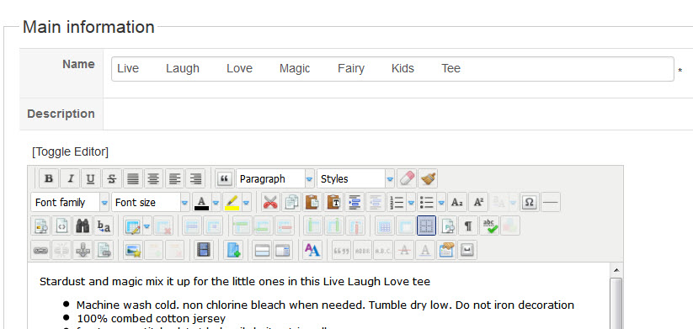This screenshot has height=329, width=693.
Task: Click the Name input field
Action: point(392,69)
